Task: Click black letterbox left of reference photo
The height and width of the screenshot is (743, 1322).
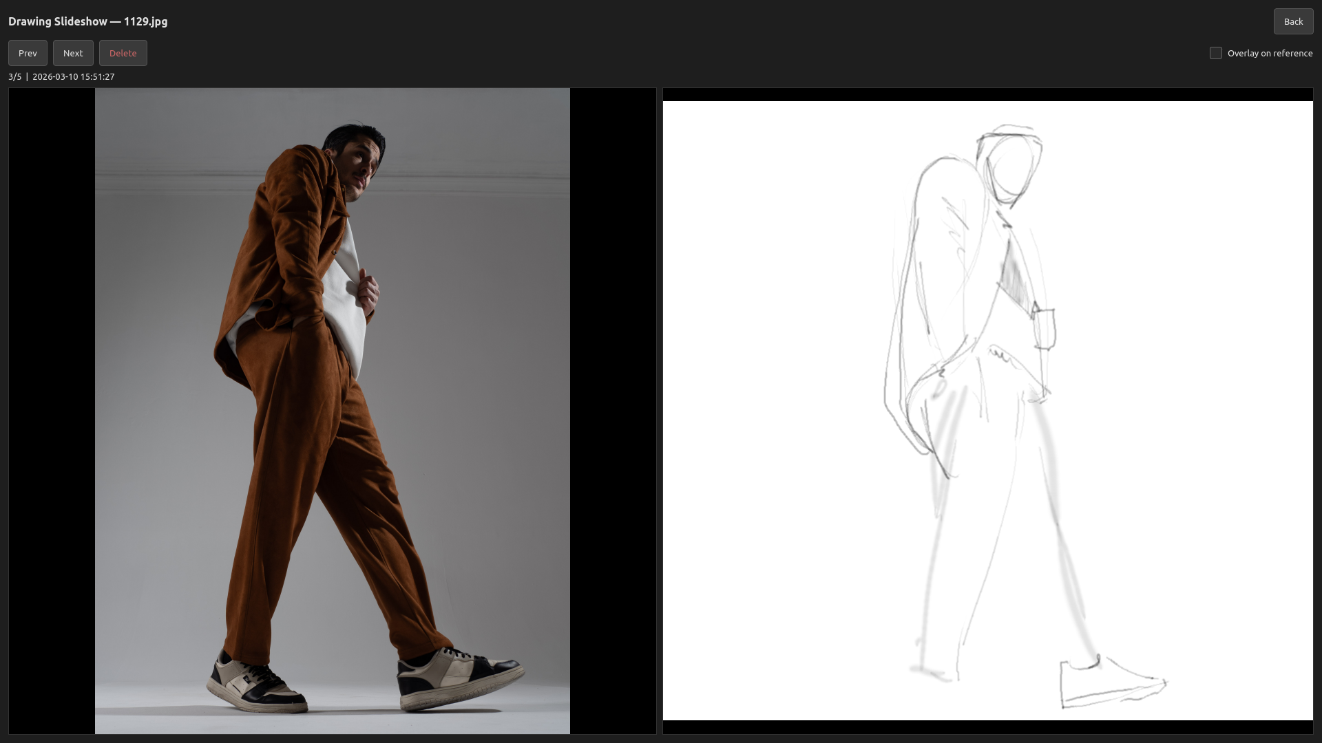Action: pos(52,411)
